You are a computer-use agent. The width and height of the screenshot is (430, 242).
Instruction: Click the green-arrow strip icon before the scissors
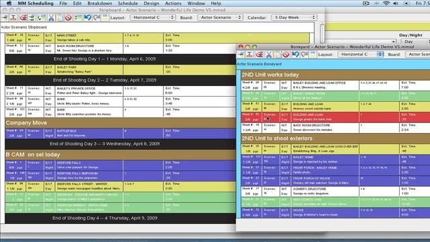tap(42, 18)
